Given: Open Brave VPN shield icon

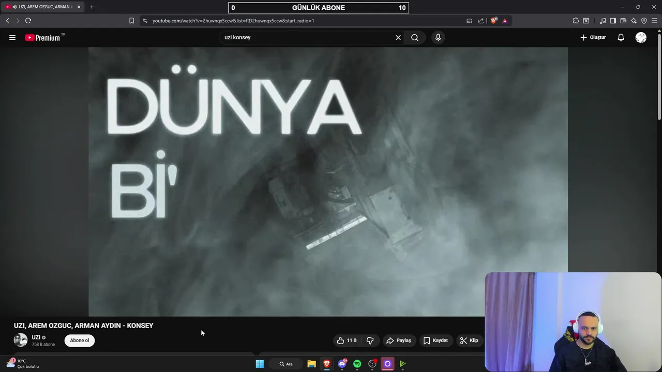Looking at the screenshot, I should pos(644,21).
